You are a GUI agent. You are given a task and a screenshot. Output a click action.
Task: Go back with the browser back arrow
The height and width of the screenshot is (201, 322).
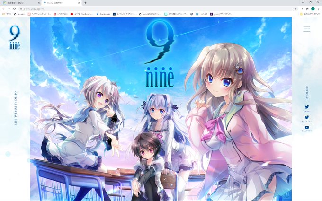coord(4,9)
